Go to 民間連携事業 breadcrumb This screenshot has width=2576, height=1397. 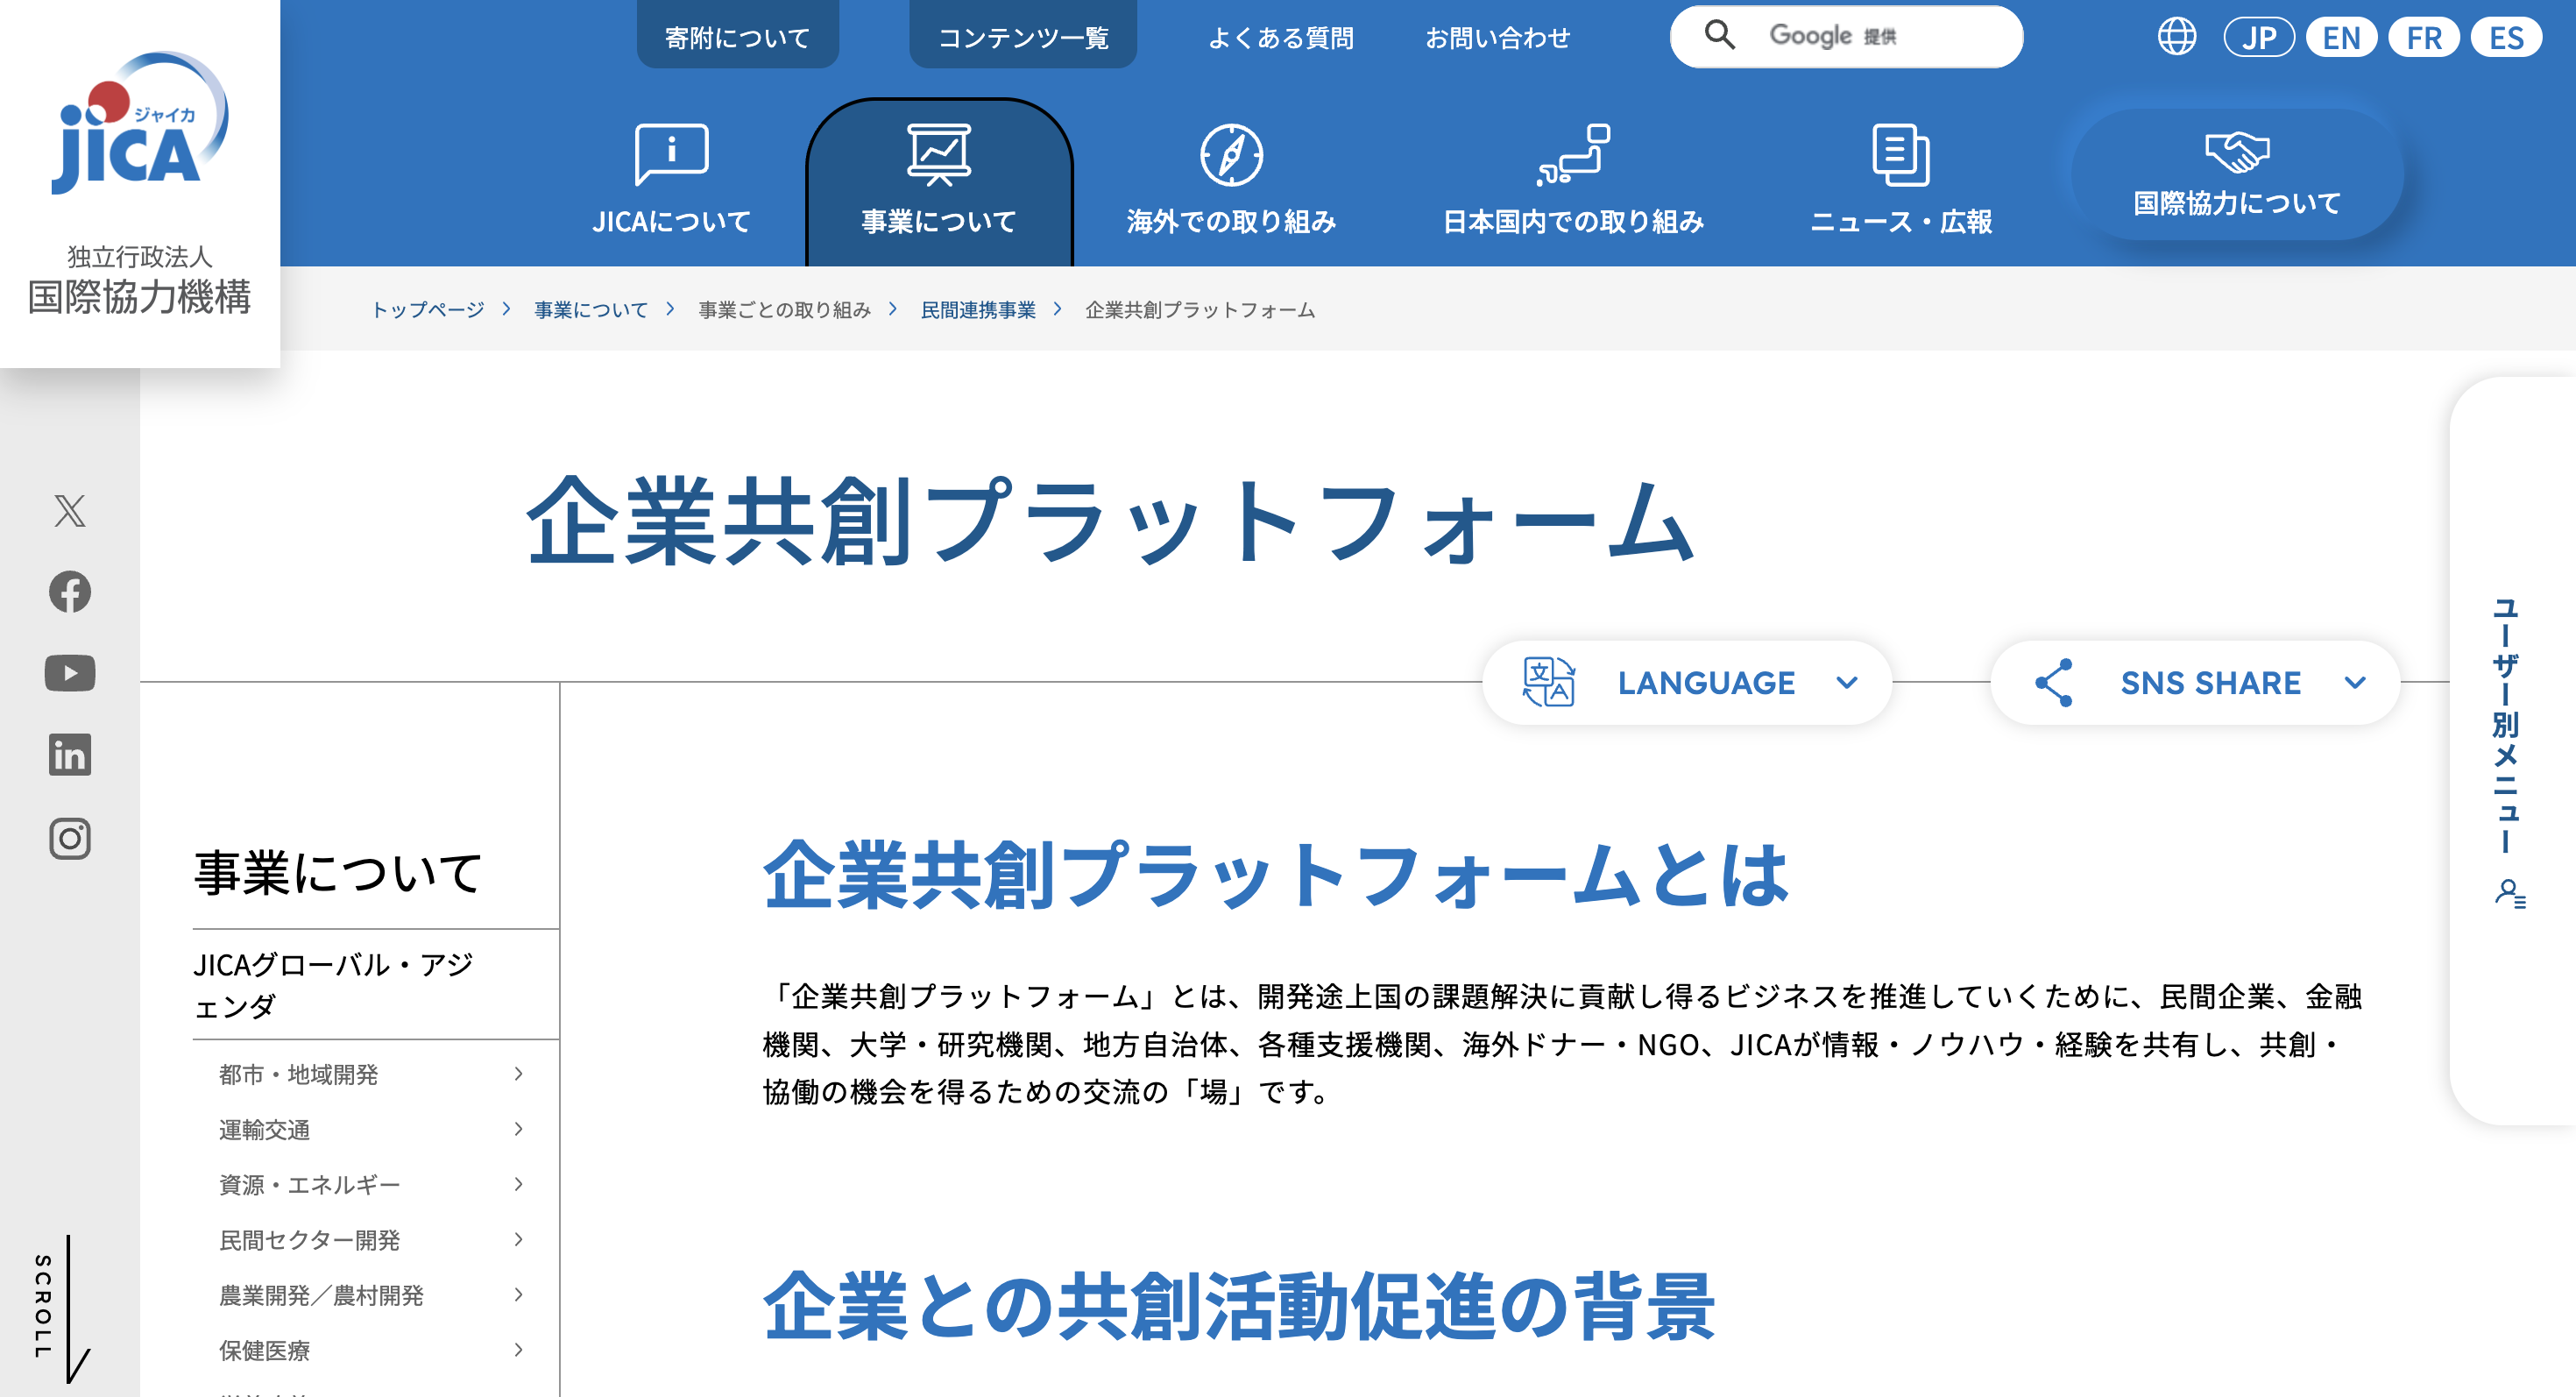(978, 310)
